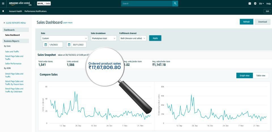Click into the Search input field

pos(146,3)
